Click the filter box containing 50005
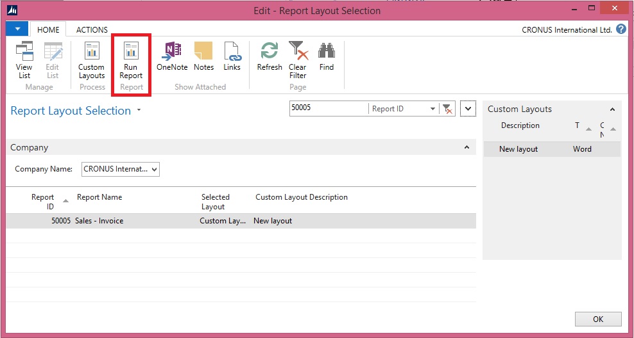Screen dimensions: 634x338 327,109
